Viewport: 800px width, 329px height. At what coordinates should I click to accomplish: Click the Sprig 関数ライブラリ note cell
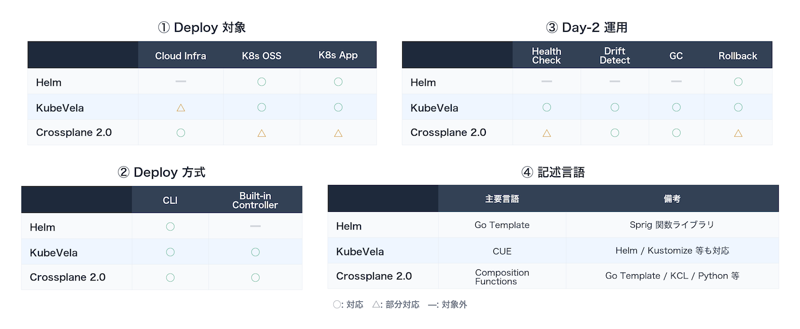pos(672,225)
